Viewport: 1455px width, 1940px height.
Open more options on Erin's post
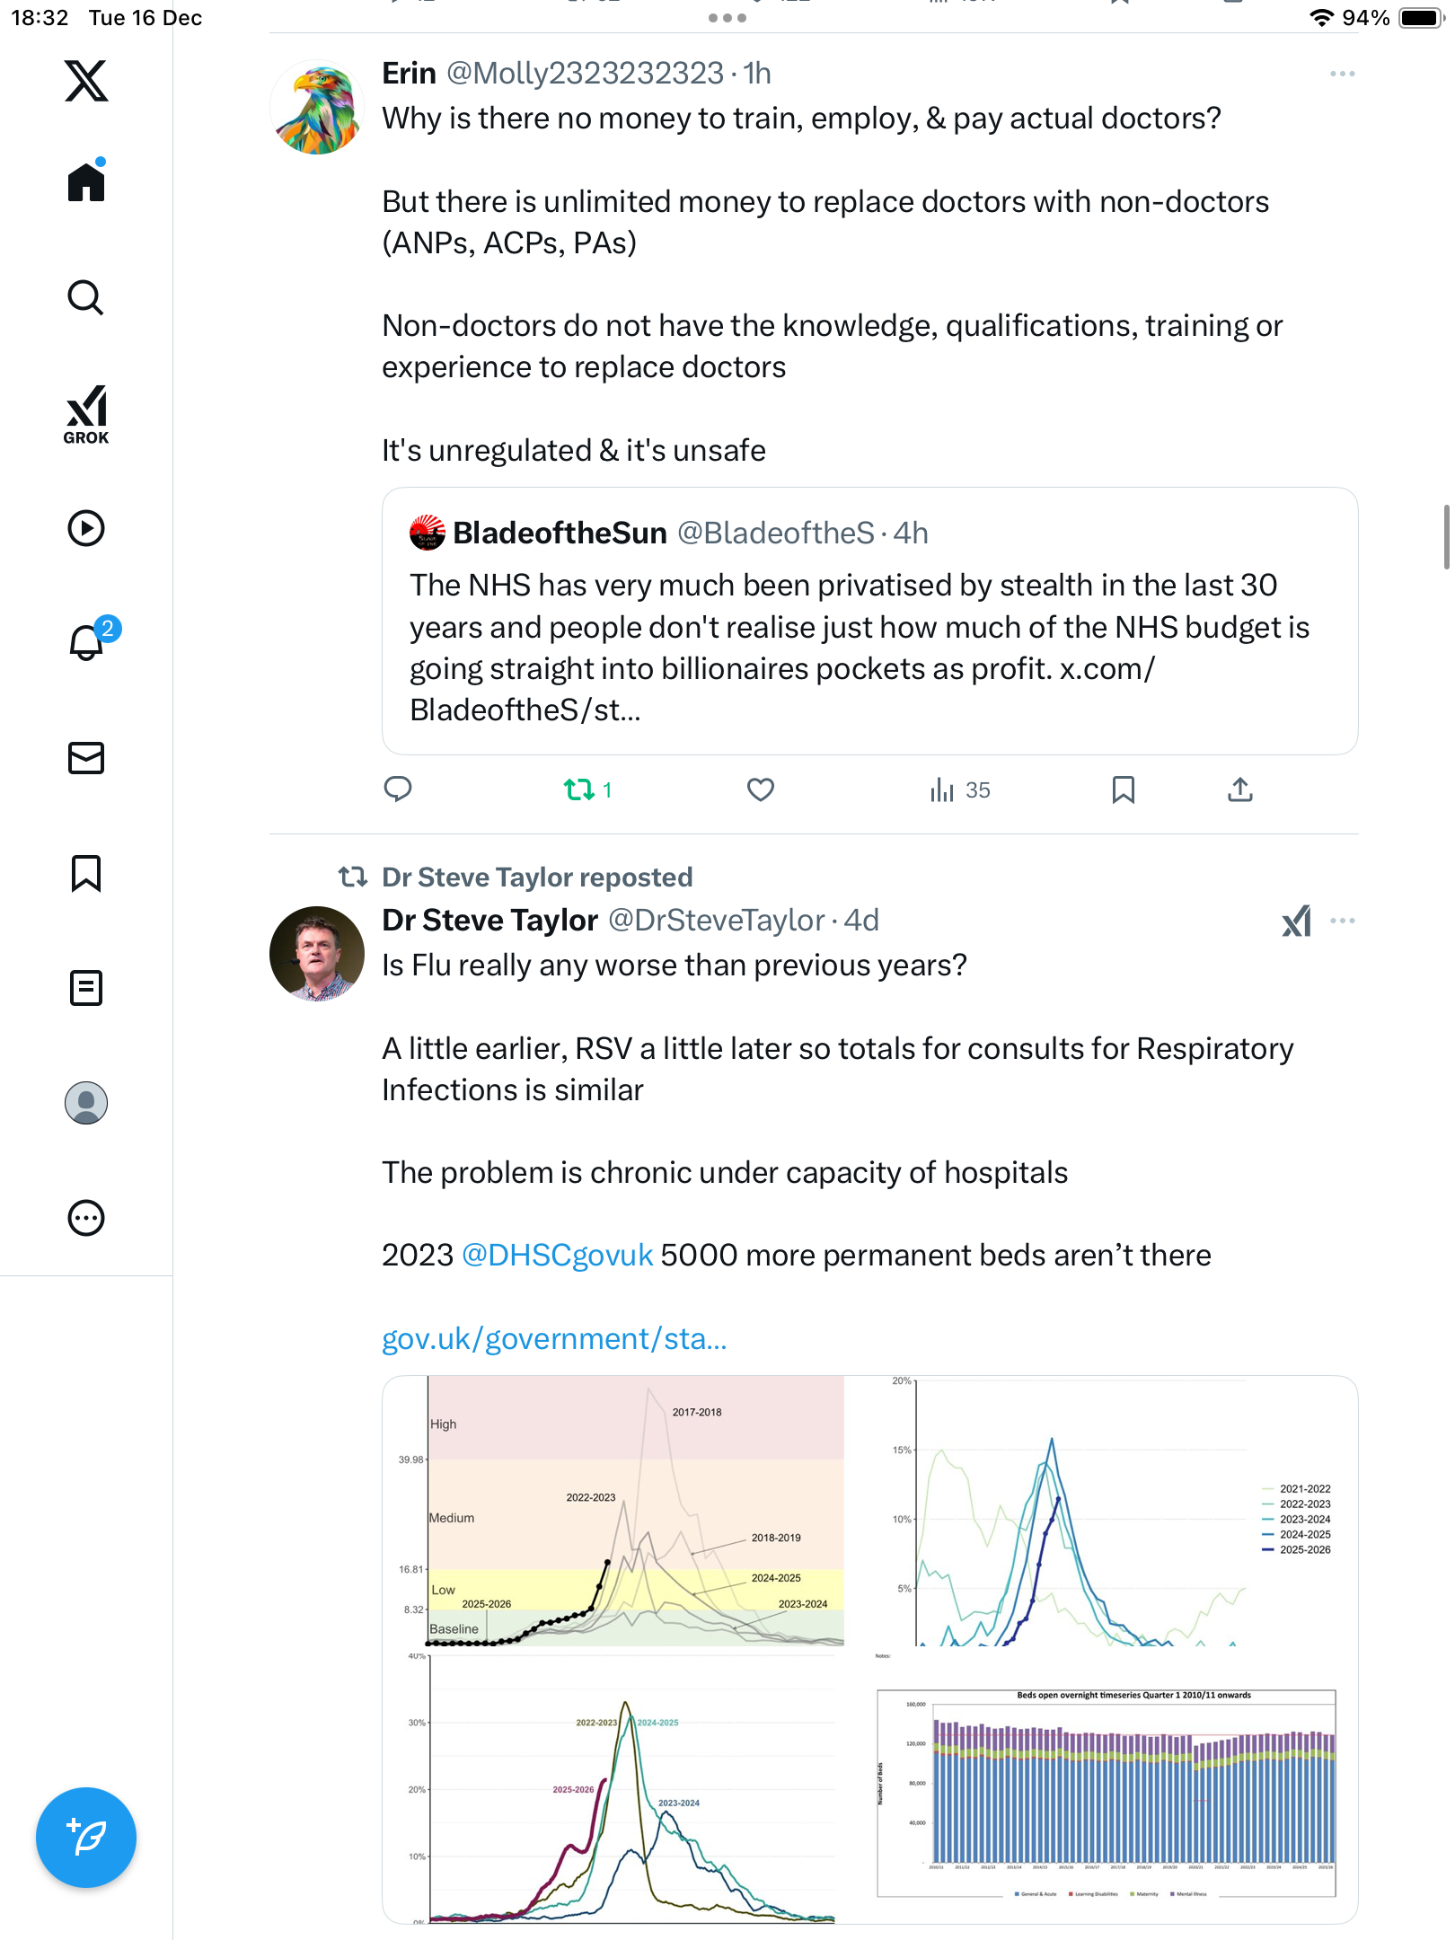(1342, 74)
